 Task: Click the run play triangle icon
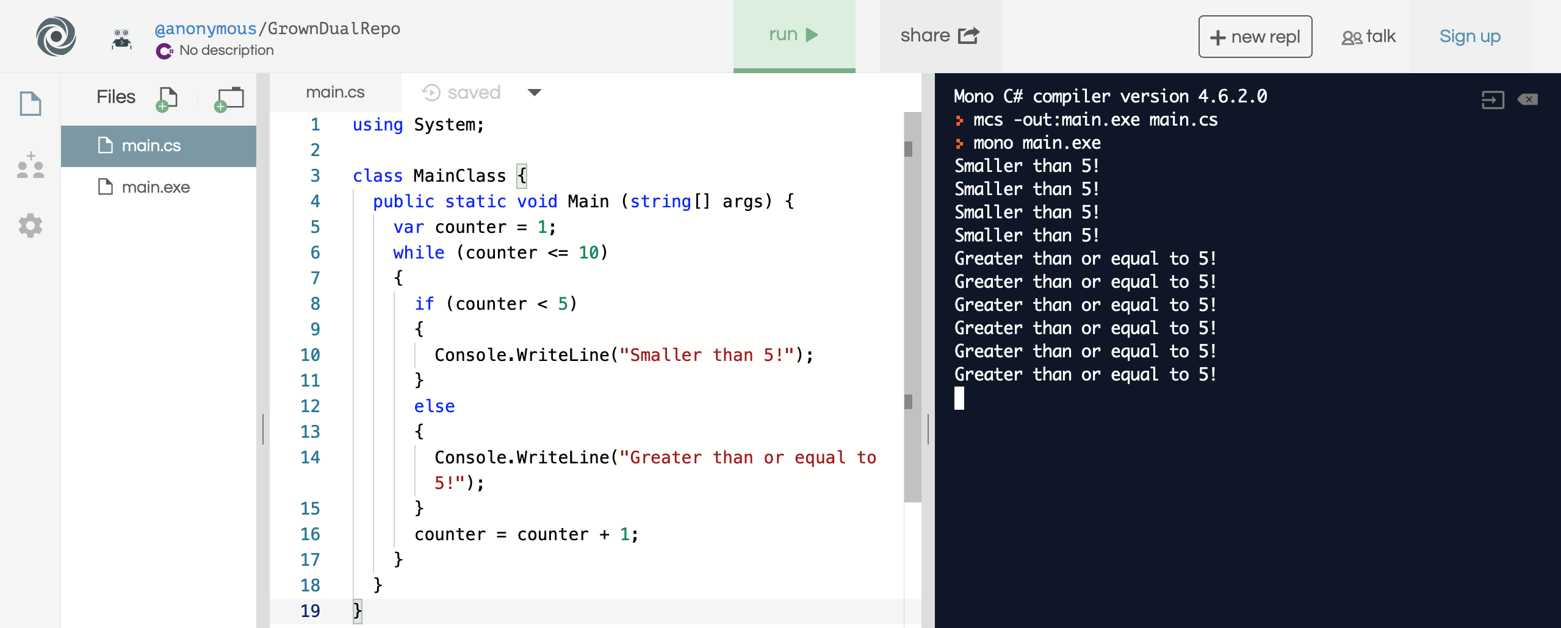pyautogui.click(x=812, y=35)
